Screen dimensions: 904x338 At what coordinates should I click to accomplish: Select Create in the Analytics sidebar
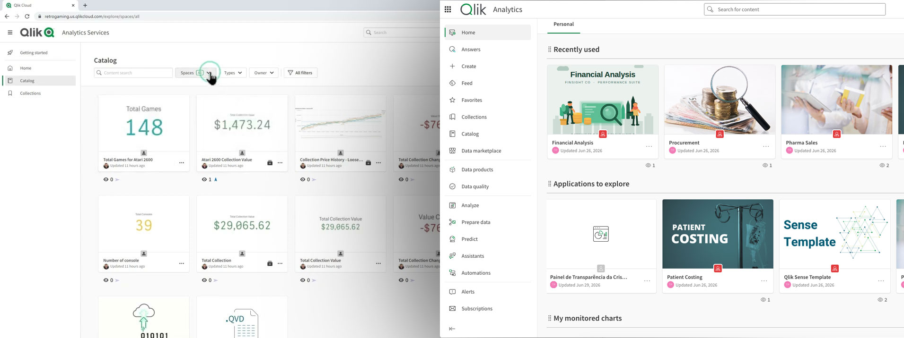(488, 67)
